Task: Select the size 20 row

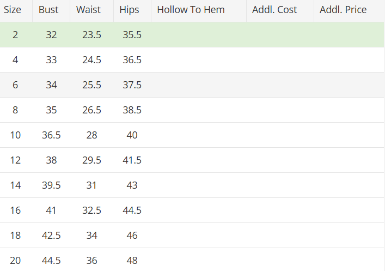Action: (x=15, y=261)
